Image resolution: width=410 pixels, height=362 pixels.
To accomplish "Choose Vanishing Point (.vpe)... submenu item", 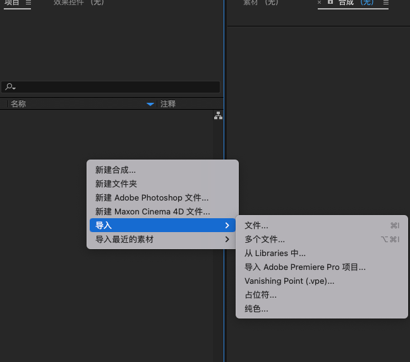I will (322, 281).
